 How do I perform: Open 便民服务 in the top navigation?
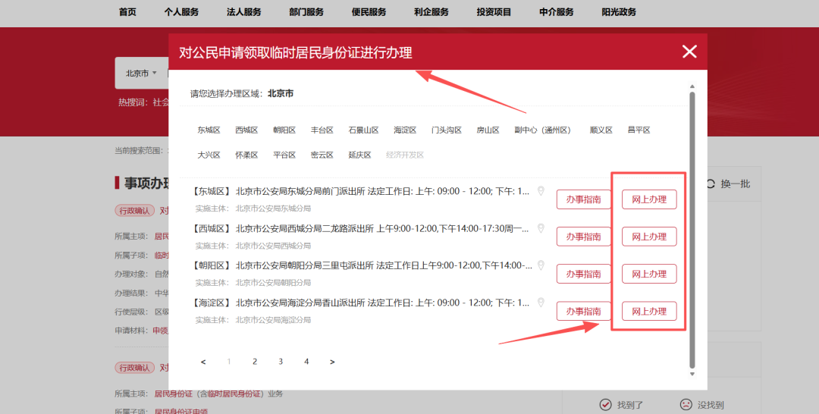(x=369, y=12)
